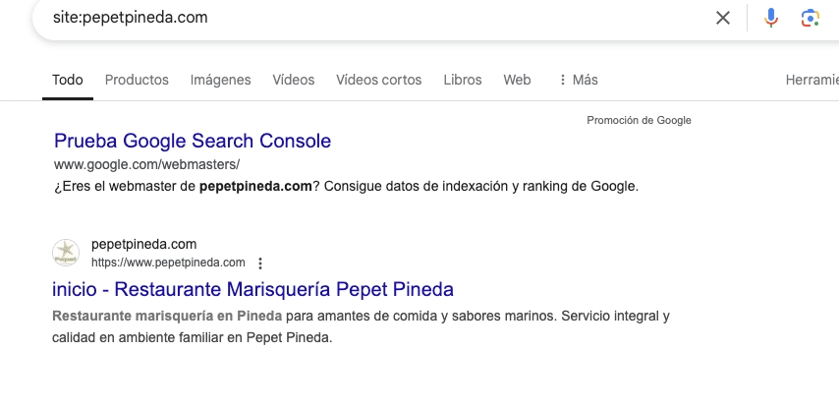Open the Prueba Google Search Console link
This screenshot has width=839, height=410.
[x=193, y=141]
